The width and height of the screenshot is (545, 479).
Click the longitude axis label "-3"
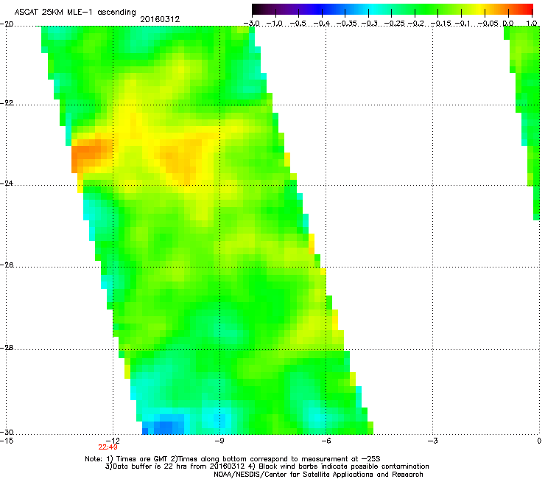coord(433,441)
